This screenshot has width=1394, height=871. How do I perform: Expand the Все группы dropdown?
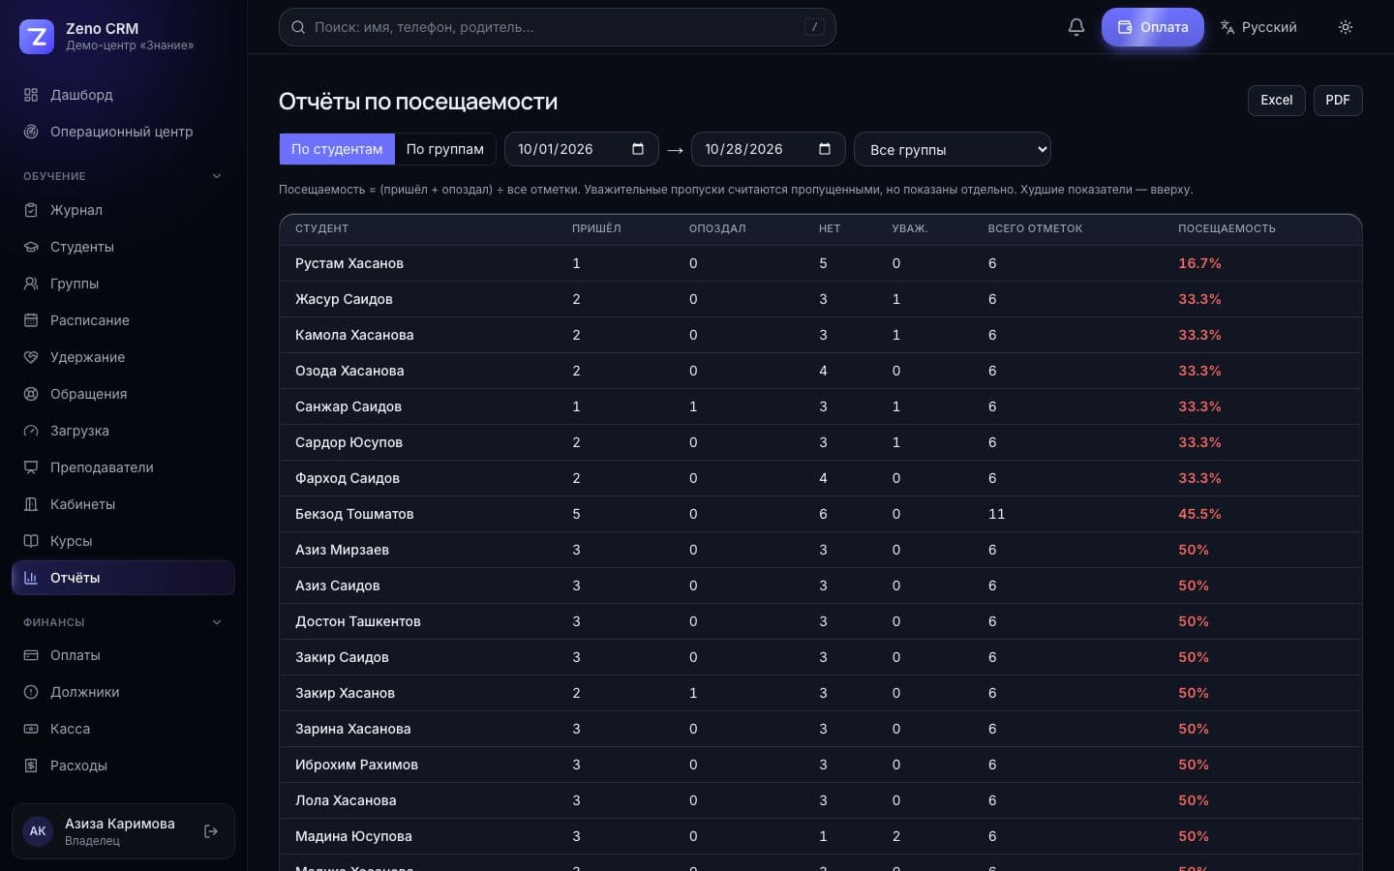[953, 149]
